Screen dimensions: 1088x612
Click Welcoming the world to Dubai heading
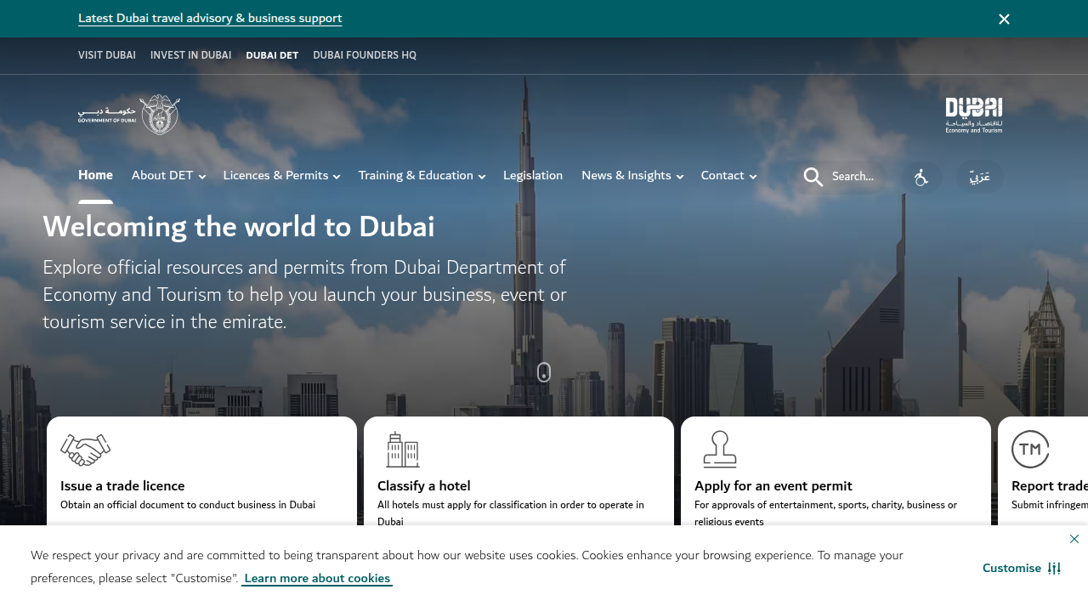coord(239,227)
